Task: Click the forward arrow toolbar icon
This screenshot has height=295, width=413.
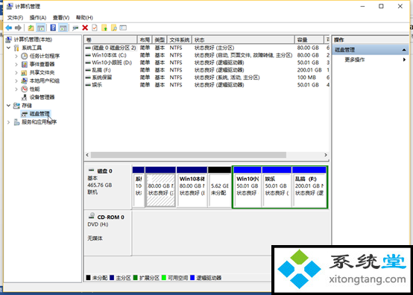Action: click(18, 28)
